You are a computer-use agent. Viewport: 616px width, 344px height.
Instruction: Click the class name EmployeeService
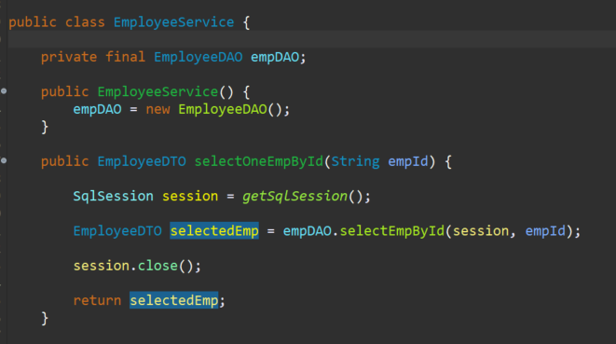tap(173, 22)
